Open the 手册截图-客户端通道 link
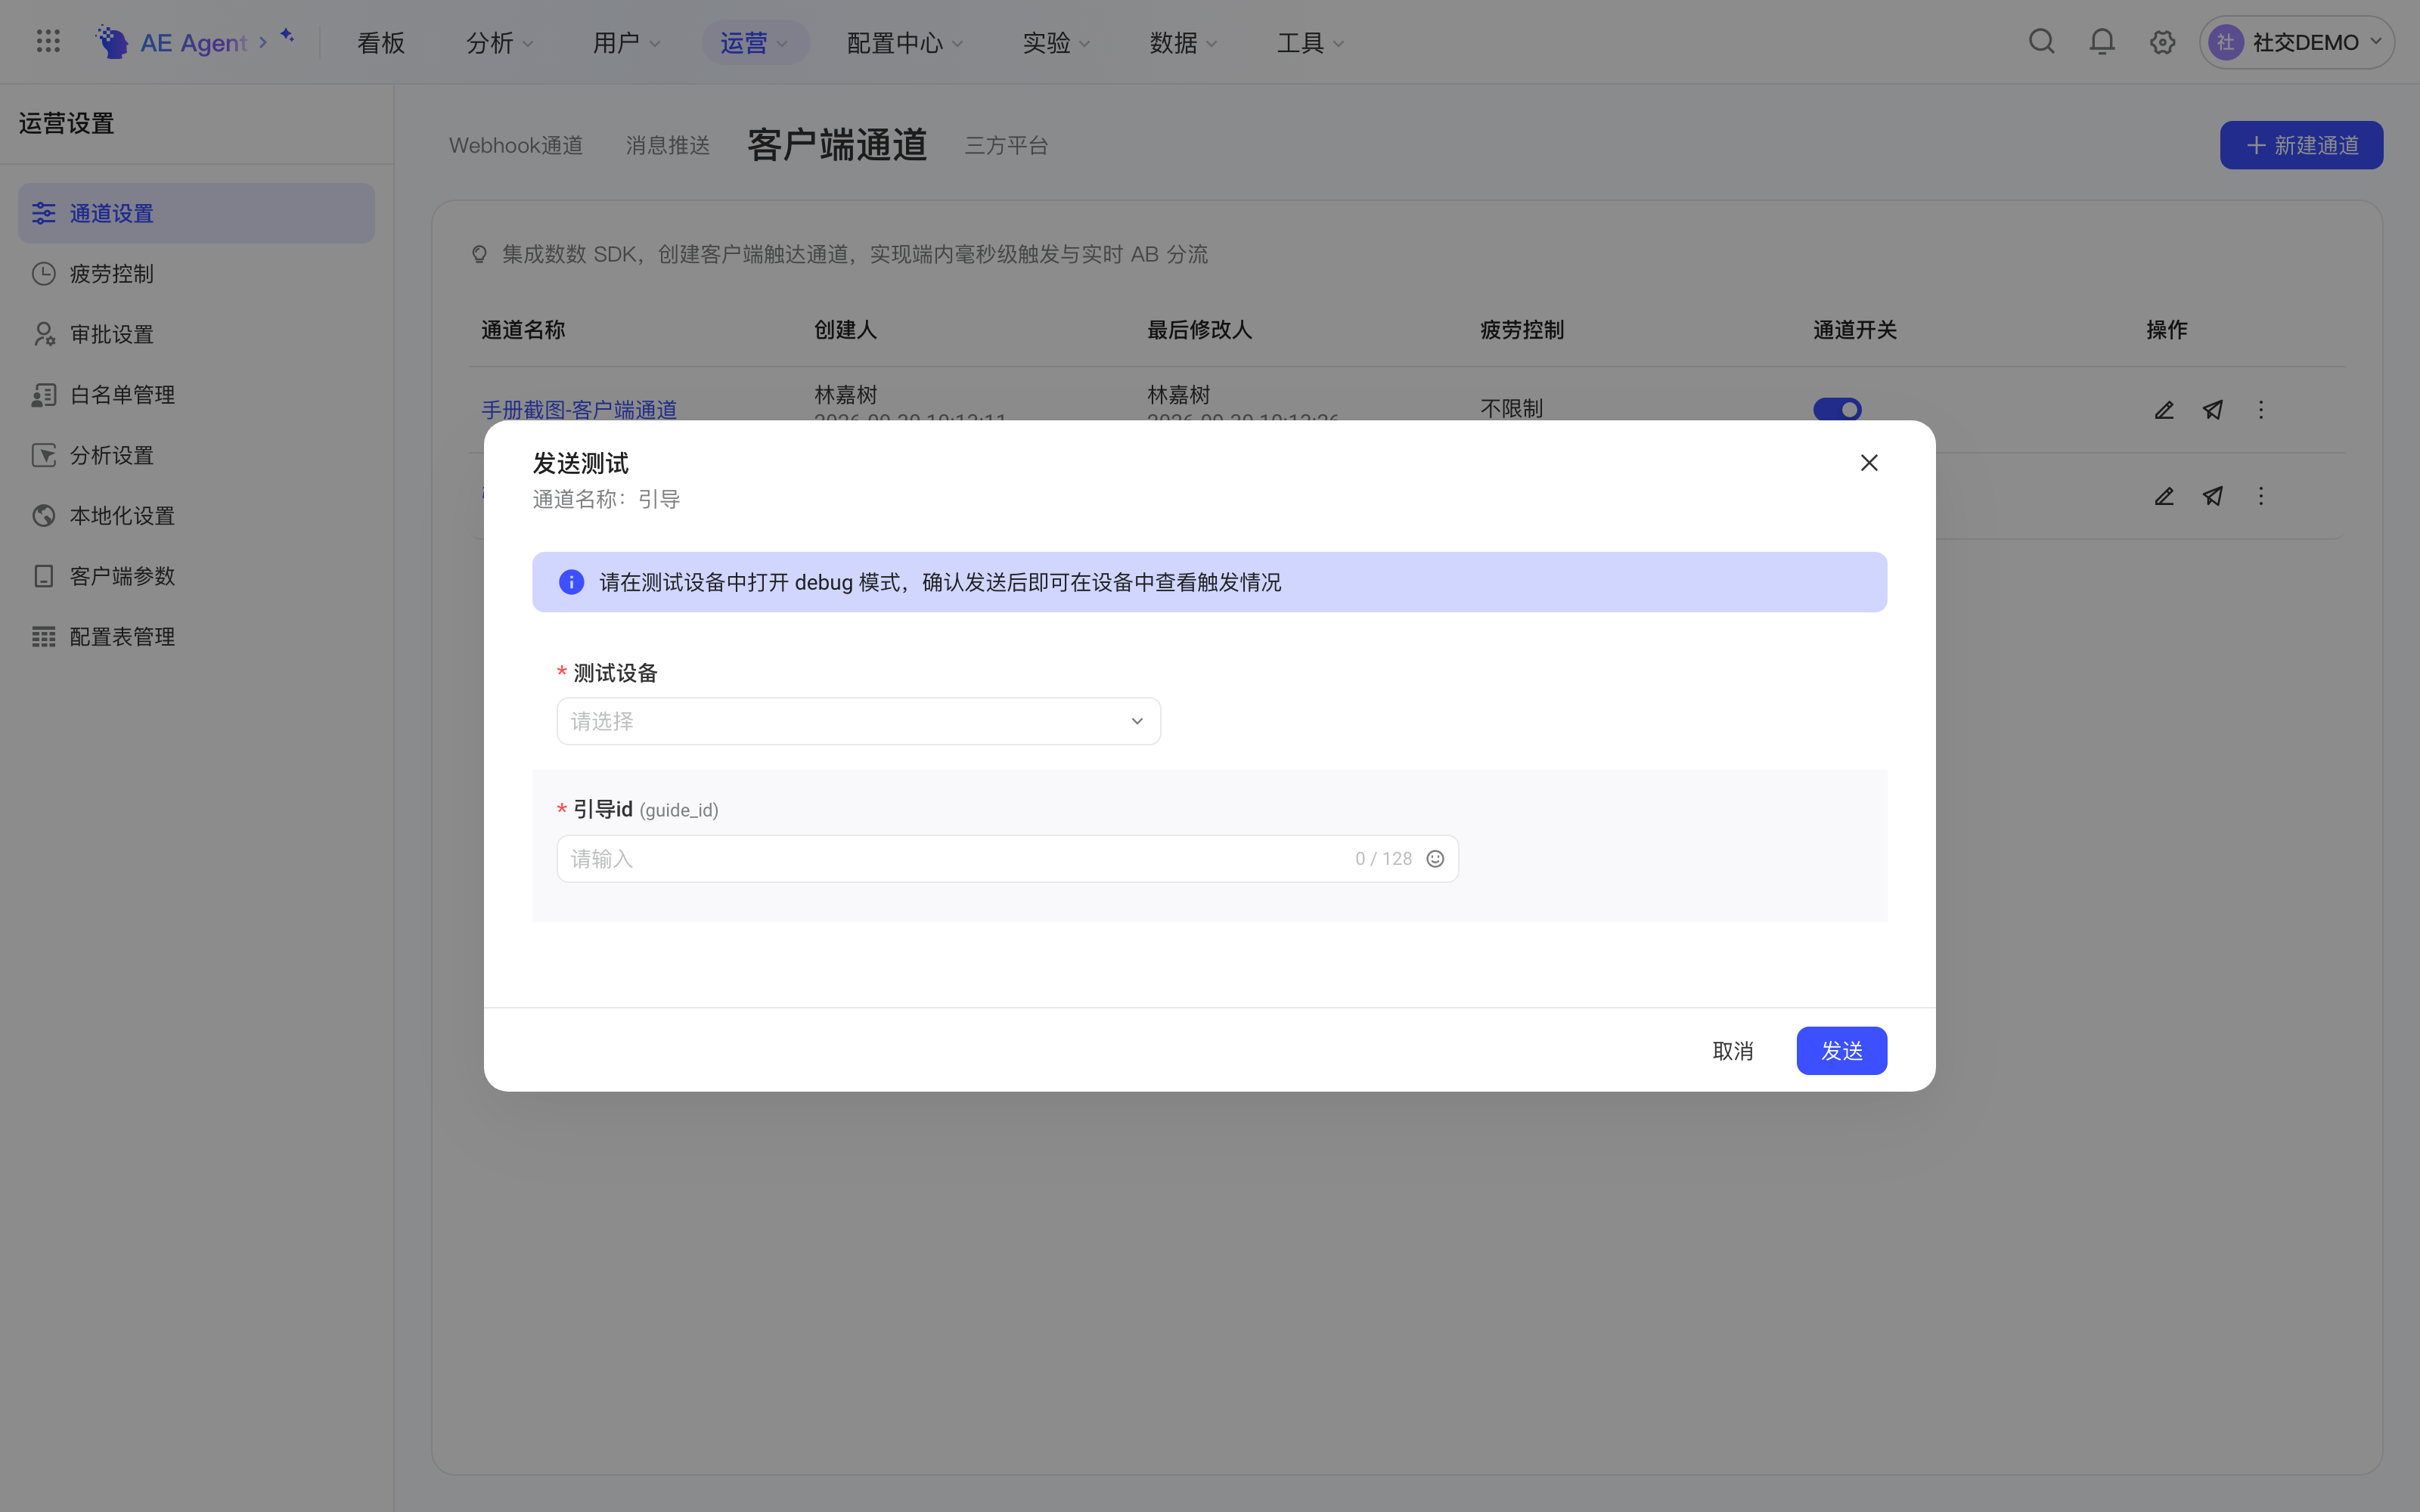Viewport: 2420px width, 1512px height. 579,410
